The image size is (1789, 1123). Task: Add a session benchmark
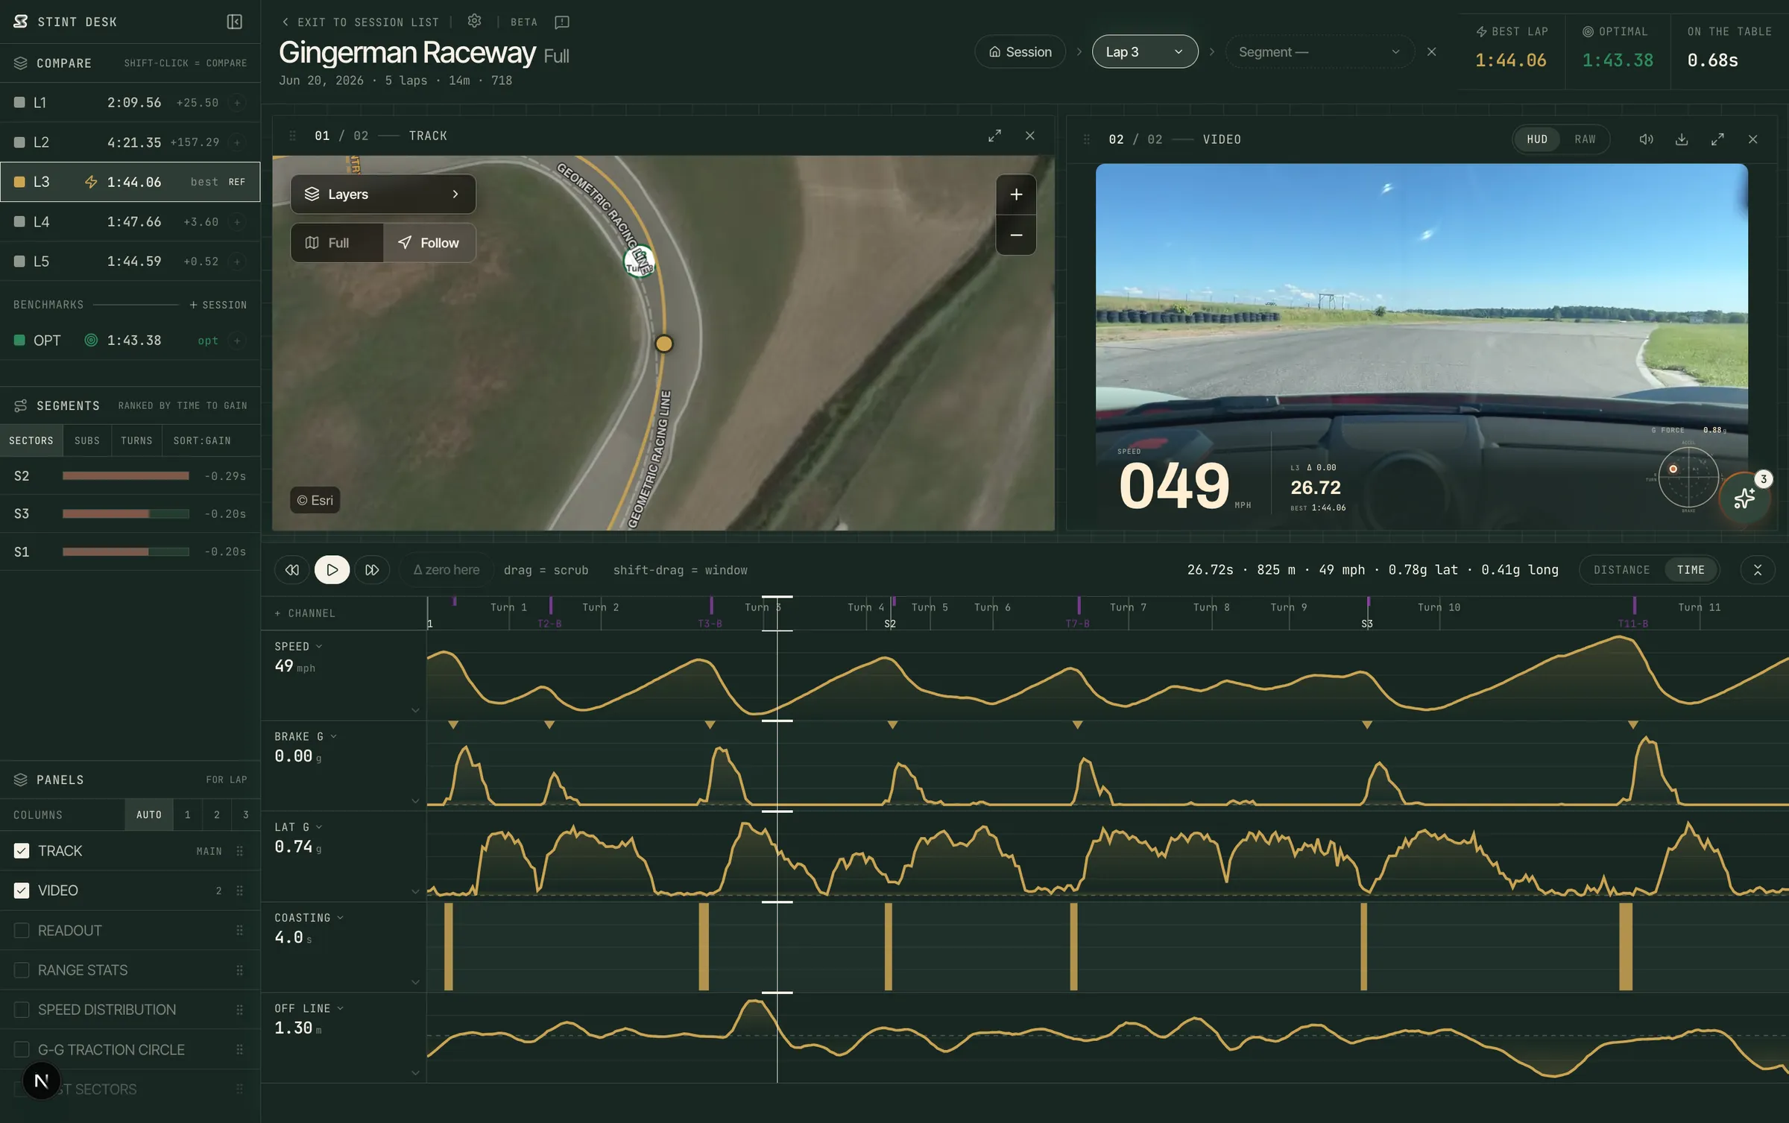pyautogui.click(x=218, y=305)
